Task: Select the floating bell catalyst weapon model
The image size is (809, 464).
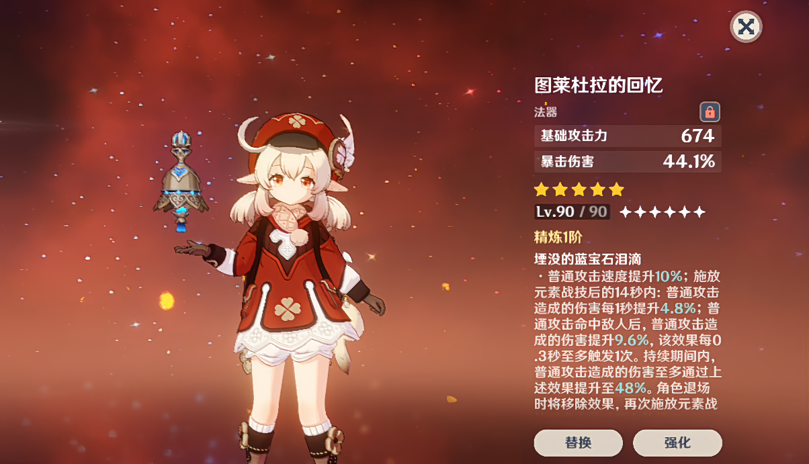Action: pyautogui.click(x=181, y=179)
